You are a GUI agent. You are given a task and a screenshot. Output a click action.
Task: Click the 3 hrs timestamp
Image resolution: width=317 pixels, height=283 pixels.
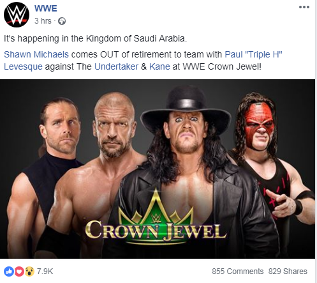pos(43,21)
